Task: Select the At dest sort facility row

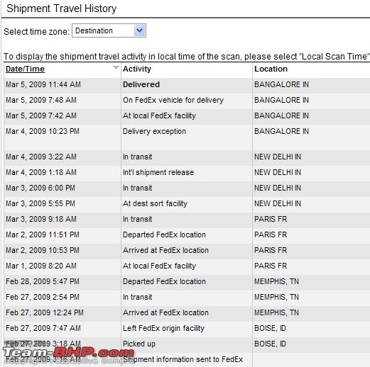Action: coord(187,203)
